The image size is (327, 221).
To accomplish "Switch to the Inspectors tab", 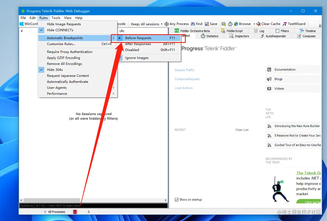I will 239,36.
